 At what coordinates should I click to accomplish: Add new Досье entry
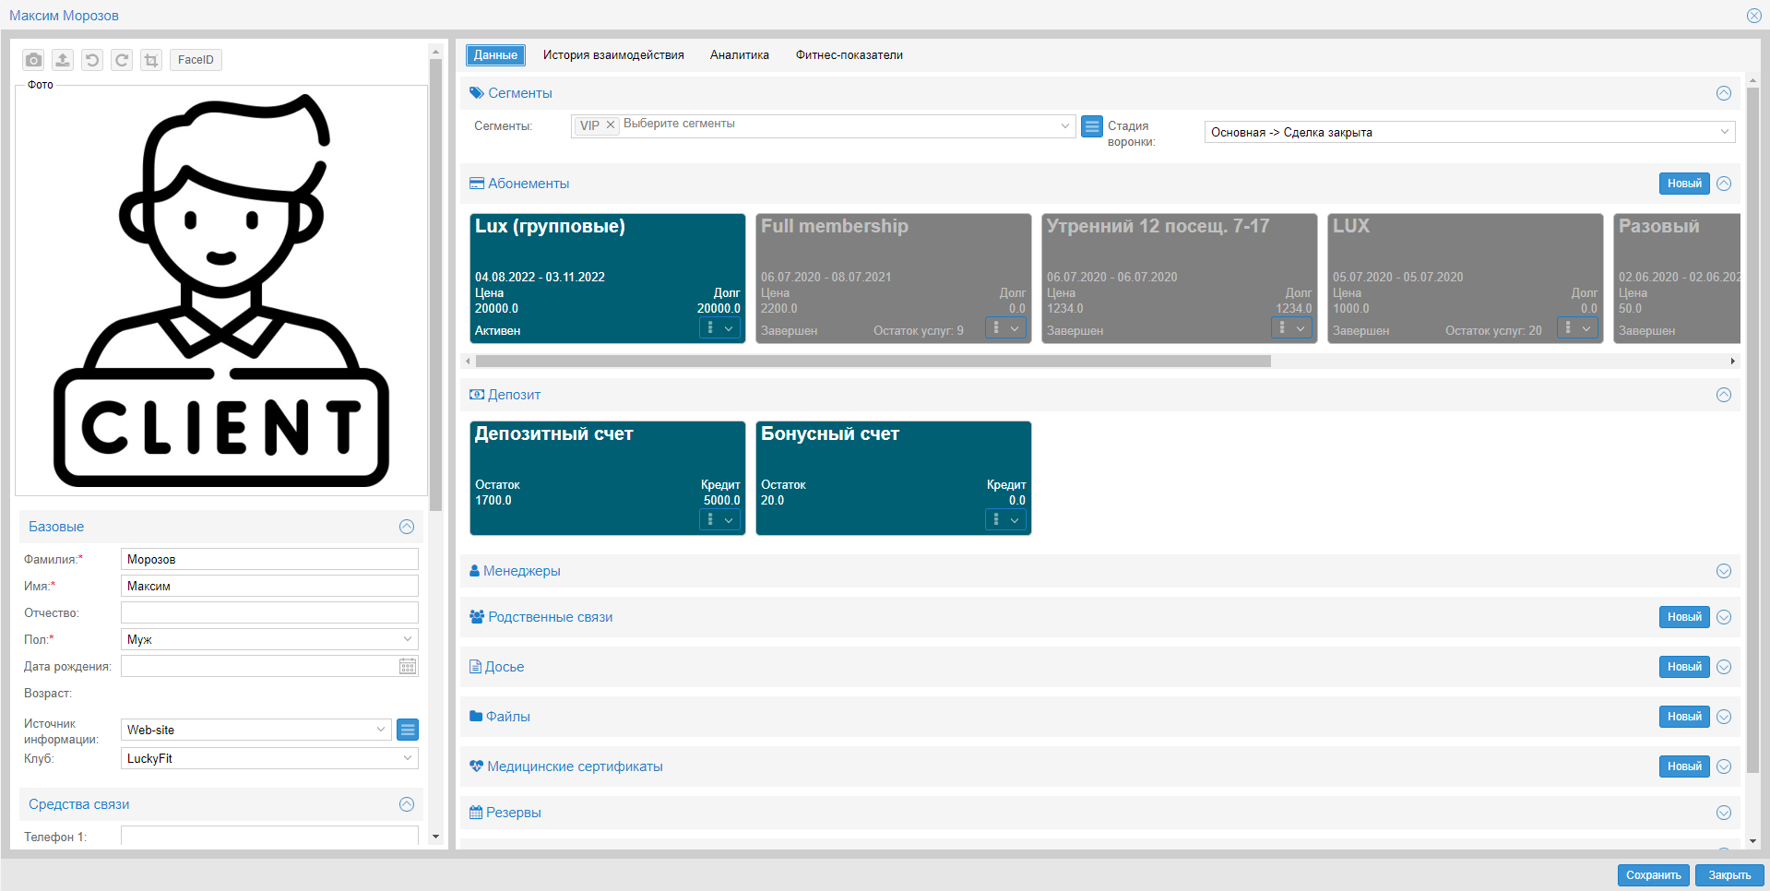click(1684, 667)
